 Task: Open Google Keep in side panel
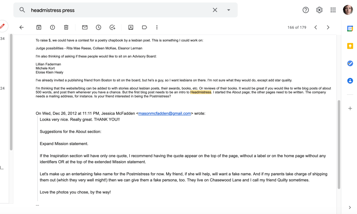(350, 46)
